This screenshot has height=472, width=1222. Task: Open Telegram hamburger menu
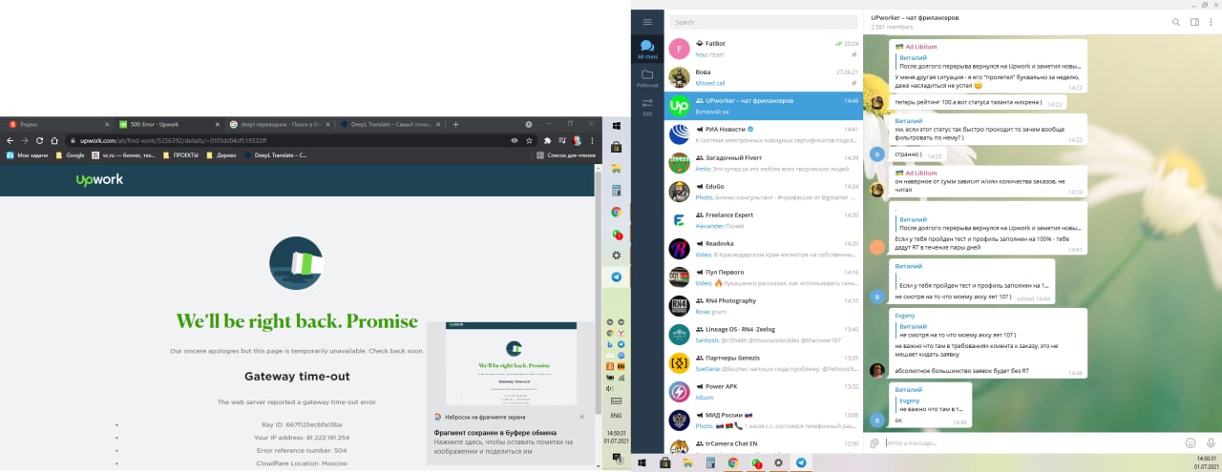point(647,21)
